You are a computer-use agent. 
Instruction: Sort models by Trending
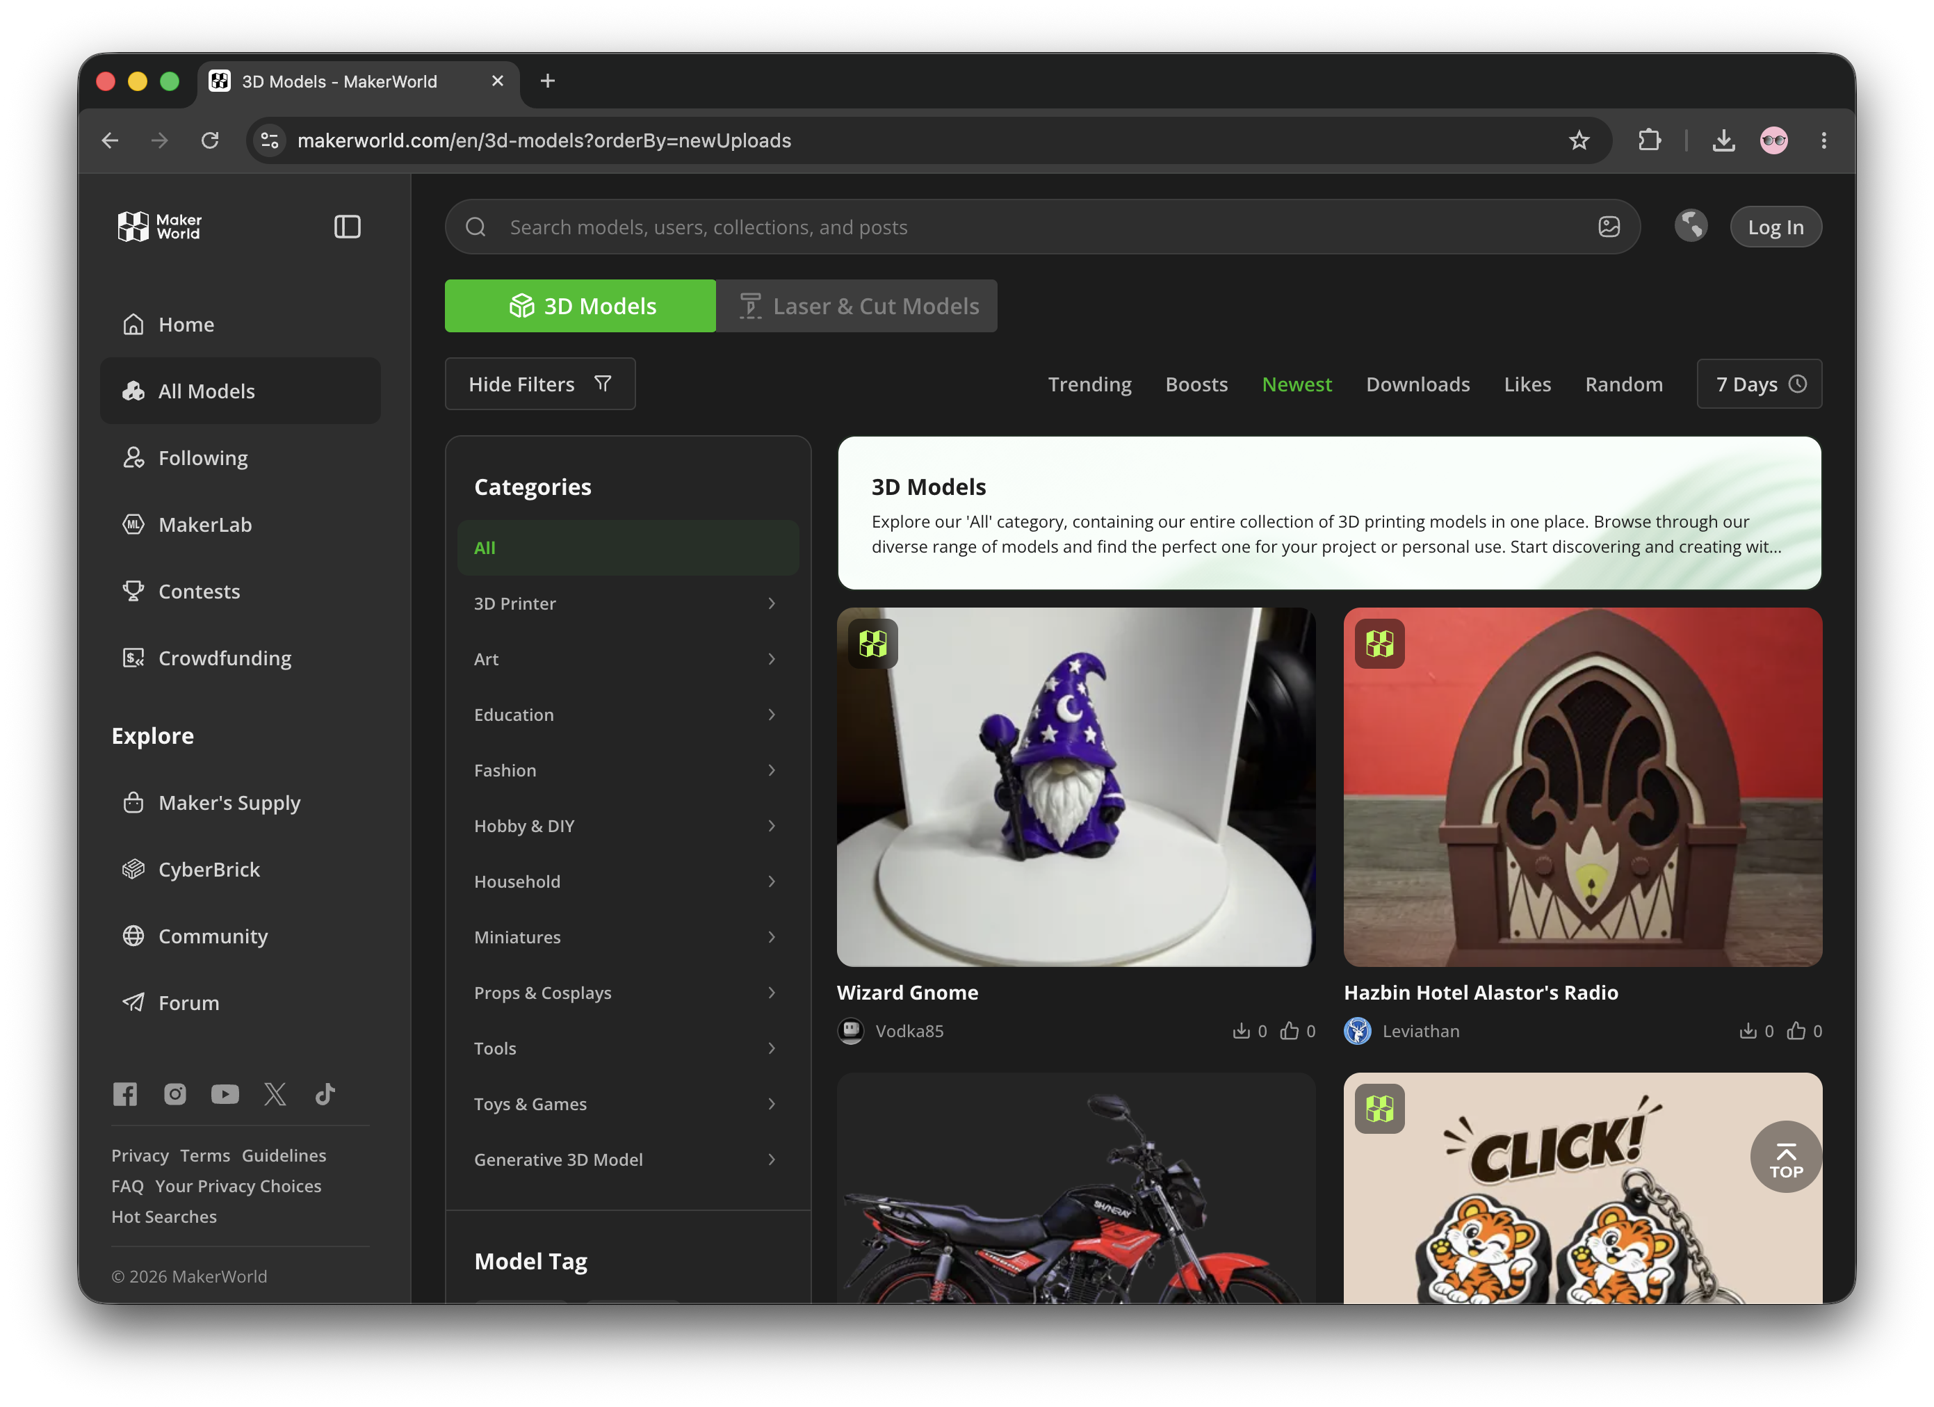(1089, 384)
